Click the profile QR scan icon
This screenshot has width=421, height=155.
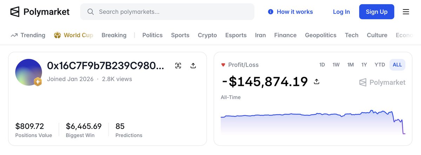[178, 66]
